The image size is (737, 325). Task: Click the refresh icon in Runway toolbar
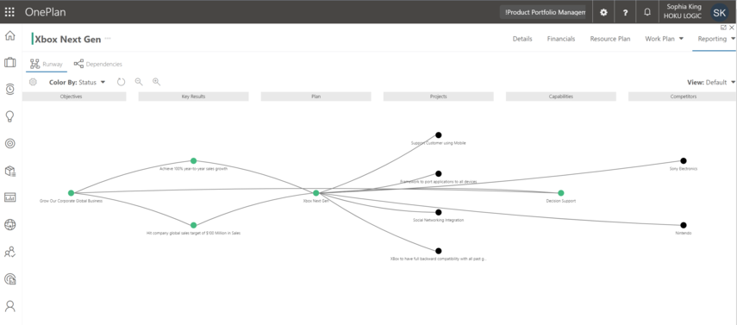(122, 82)
